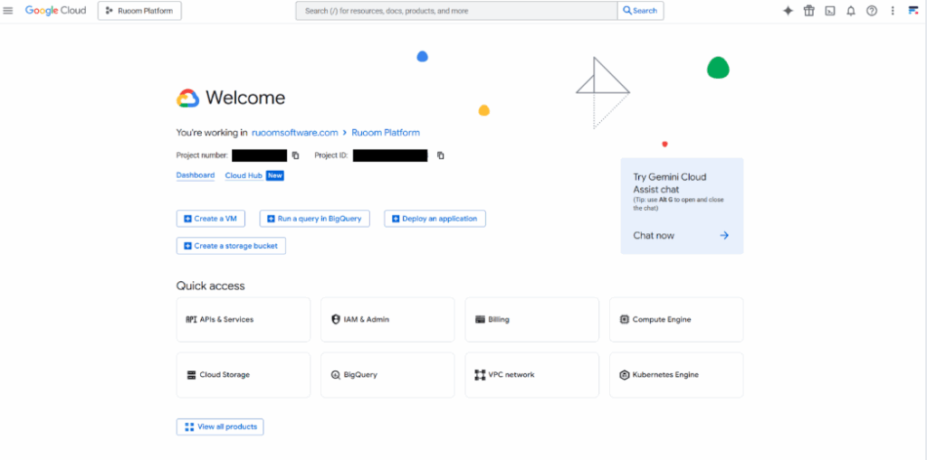Click the Create a VM button
Viewport: 927px width, 460px height.
tap(210, 219)
